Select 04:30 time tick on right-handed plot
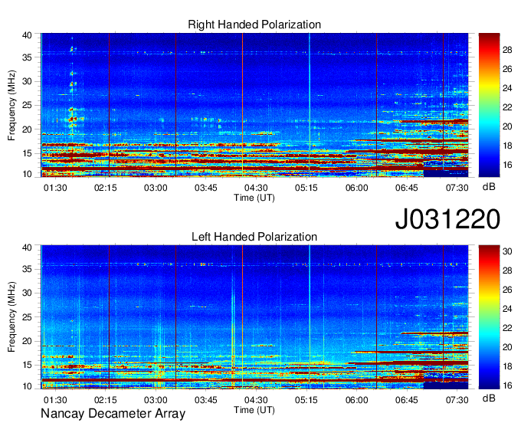 pos(256,188)
